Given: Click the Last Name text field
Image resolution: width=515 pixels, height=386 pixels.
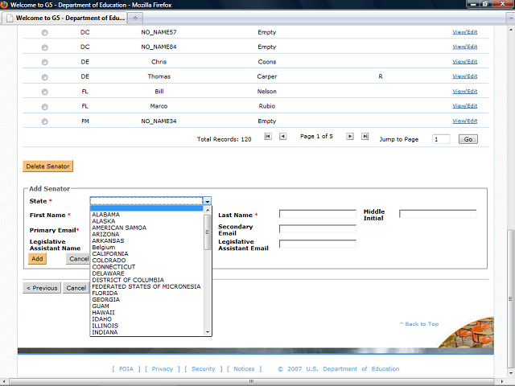Looking at the screenshot, I should (x=317, y=215).
